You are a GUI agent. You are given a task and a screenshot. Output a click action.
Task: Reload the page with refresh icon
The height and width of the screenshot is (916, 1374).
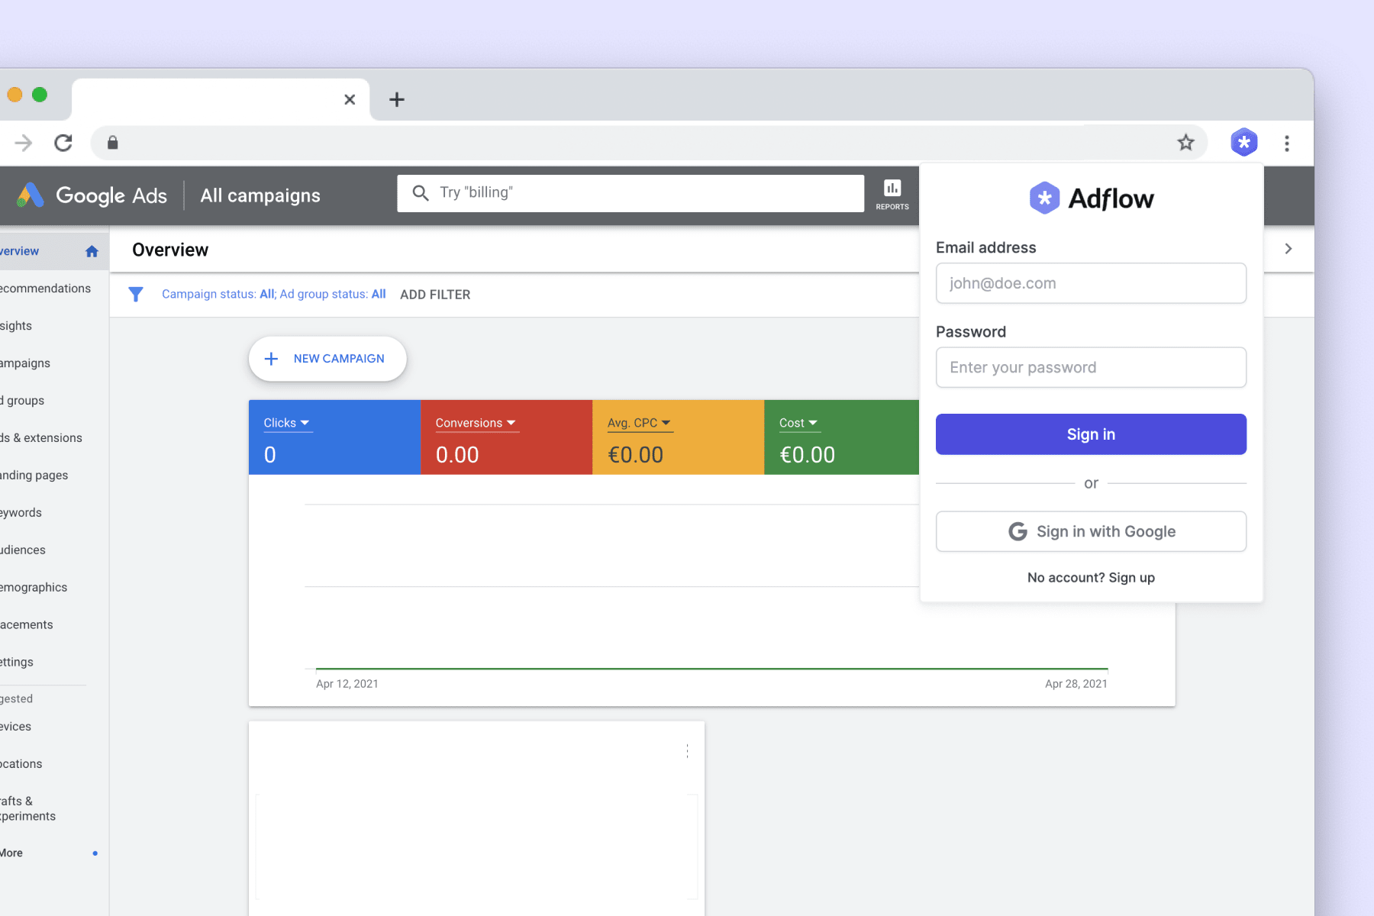click(63, 143)
